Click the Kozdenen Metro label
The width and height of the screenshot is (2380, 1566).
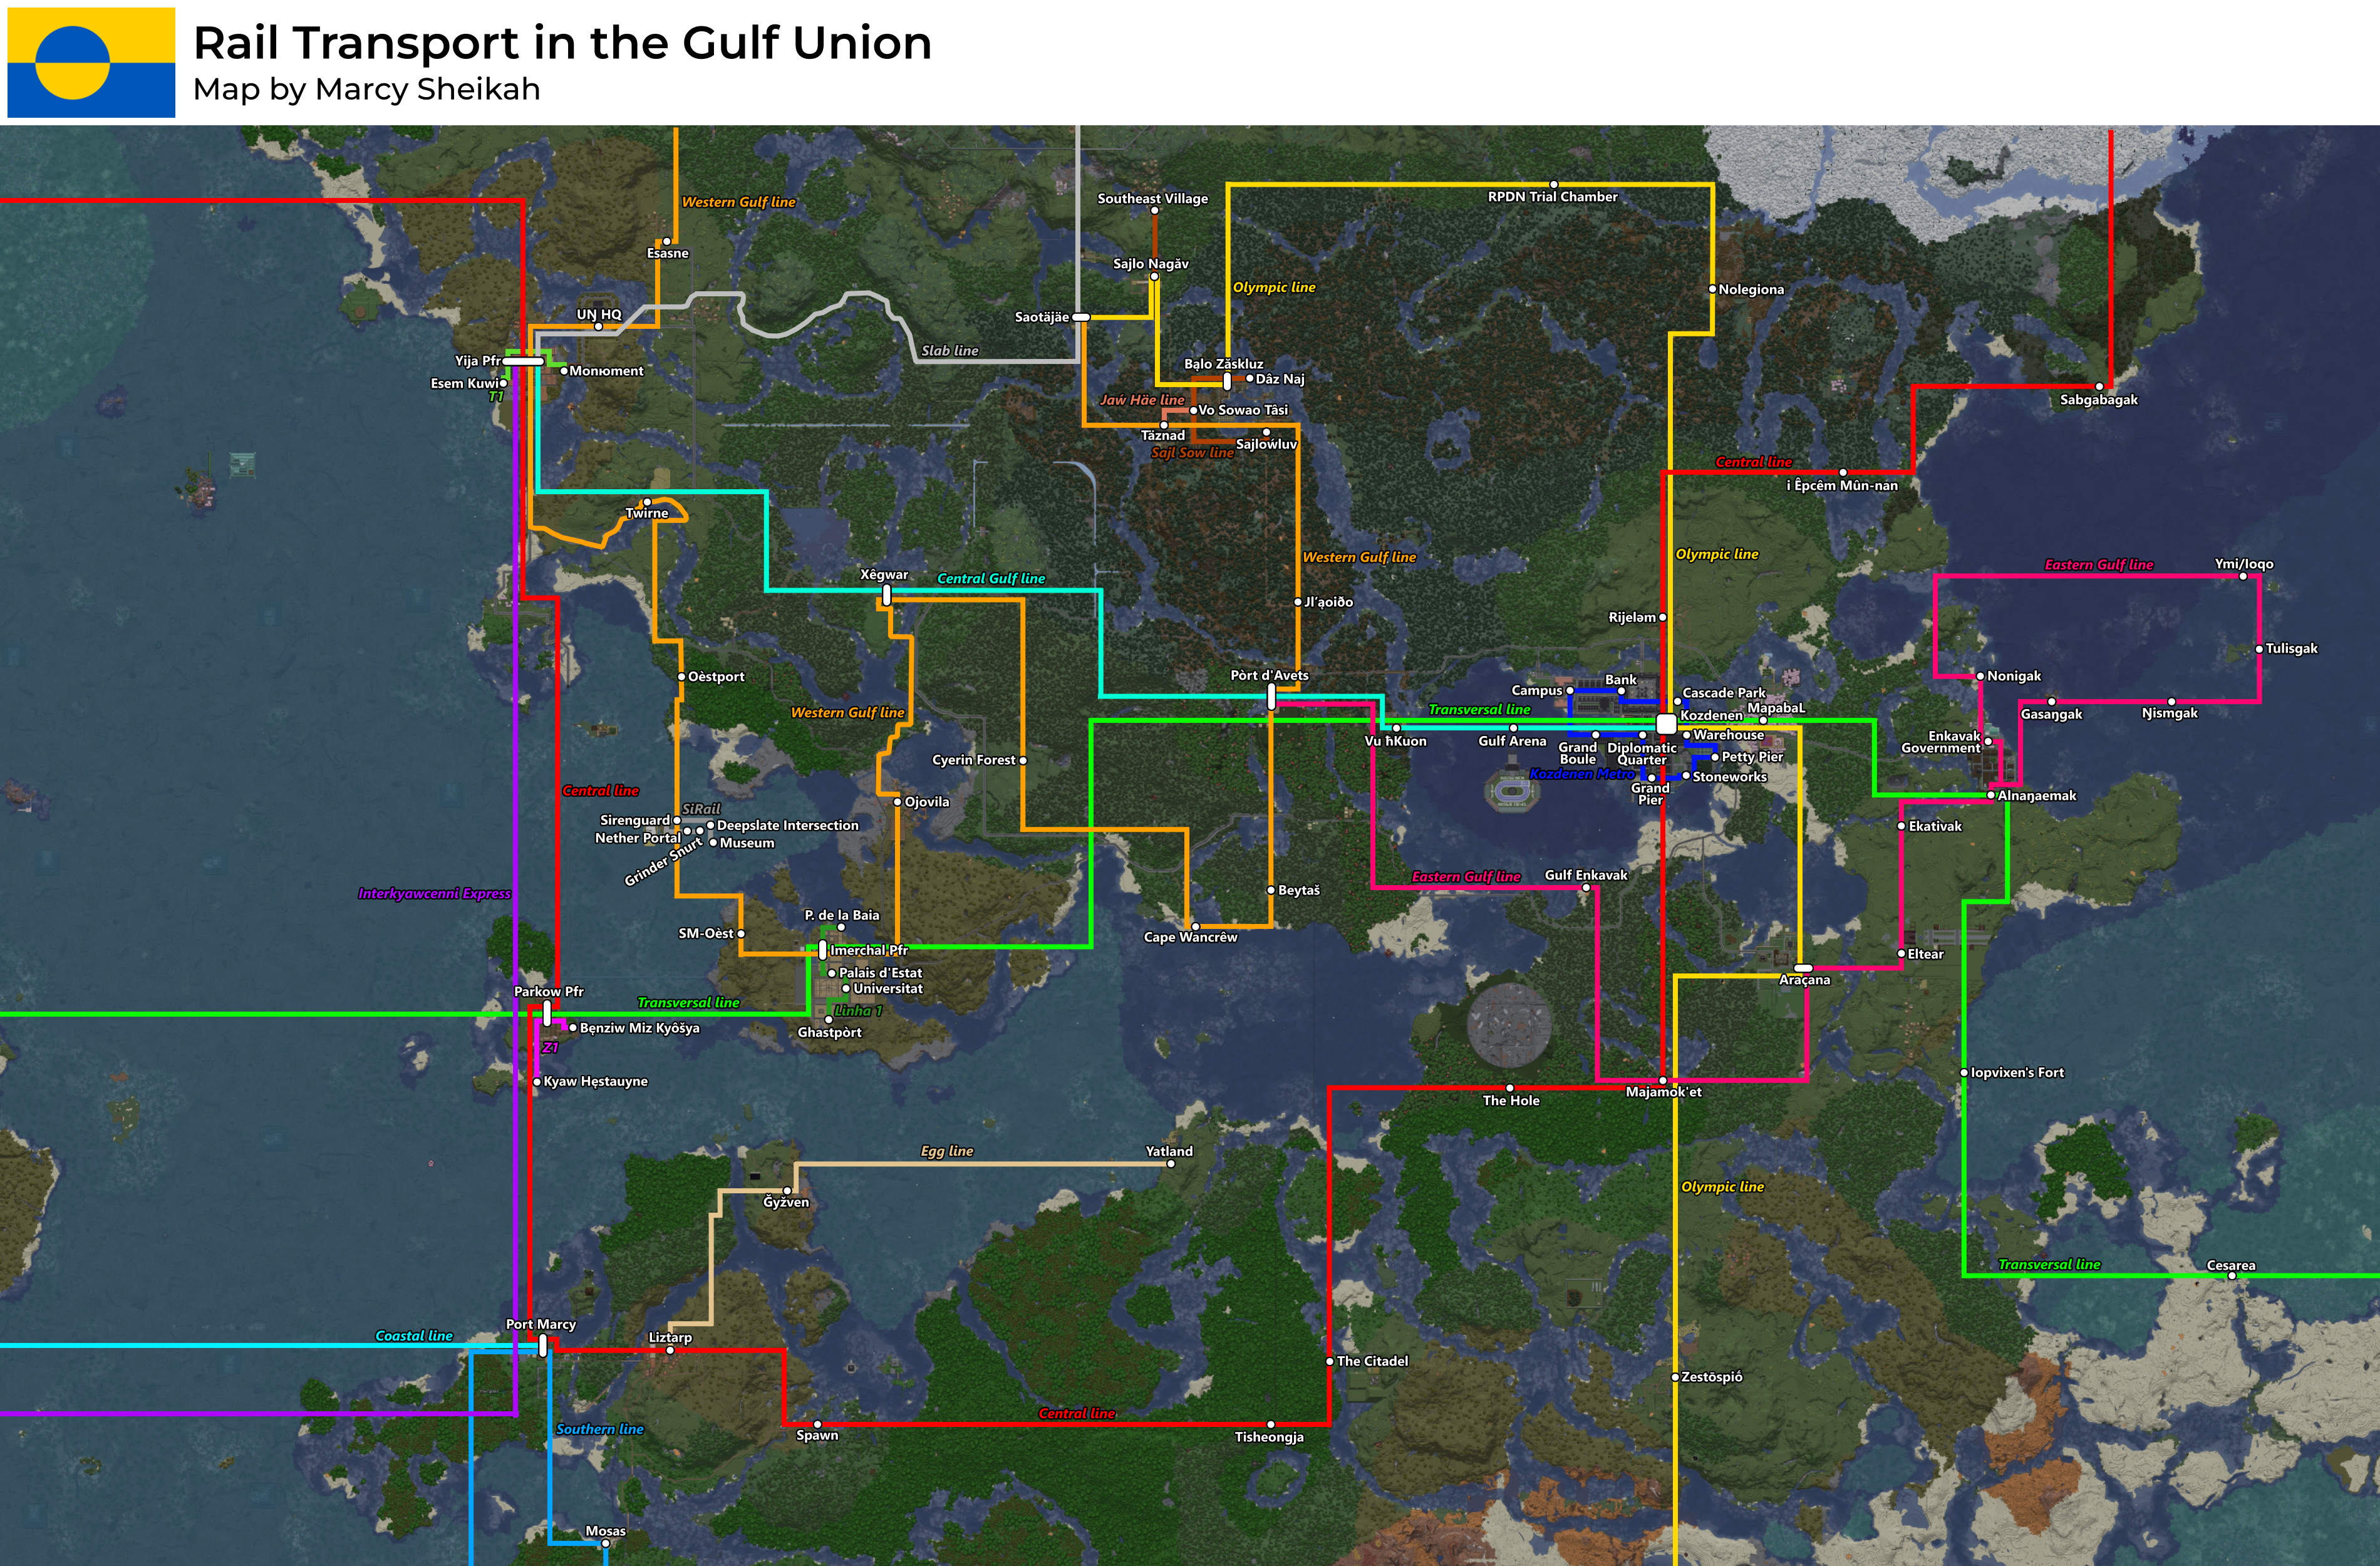[1581, 773]
